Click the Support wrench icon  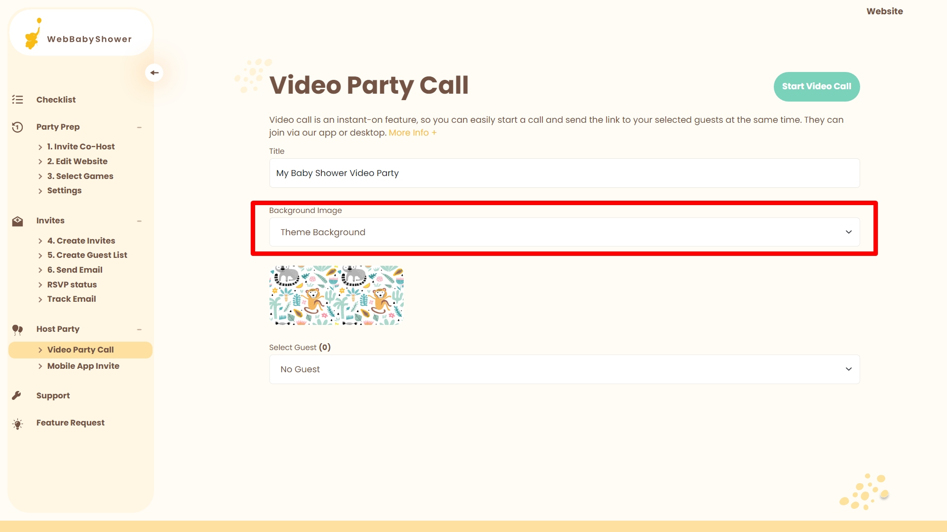point(17,395)
